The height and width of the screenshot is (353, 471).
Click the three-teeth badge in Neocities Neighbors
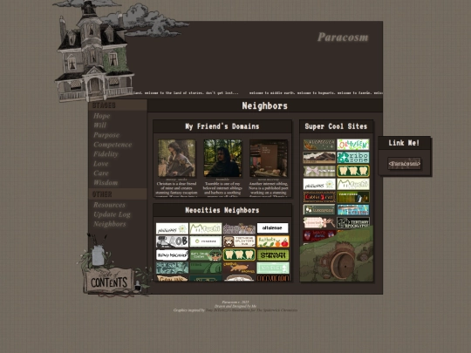tap(239, 255)
